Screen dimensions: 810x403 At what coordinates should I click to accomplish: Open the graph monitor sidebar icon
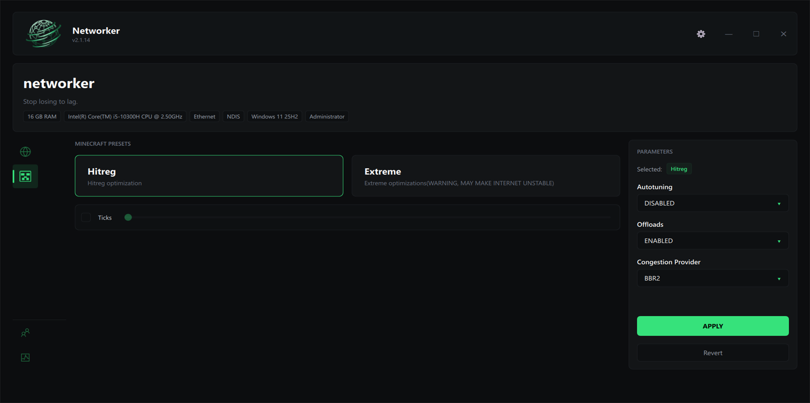pos(25,358)
